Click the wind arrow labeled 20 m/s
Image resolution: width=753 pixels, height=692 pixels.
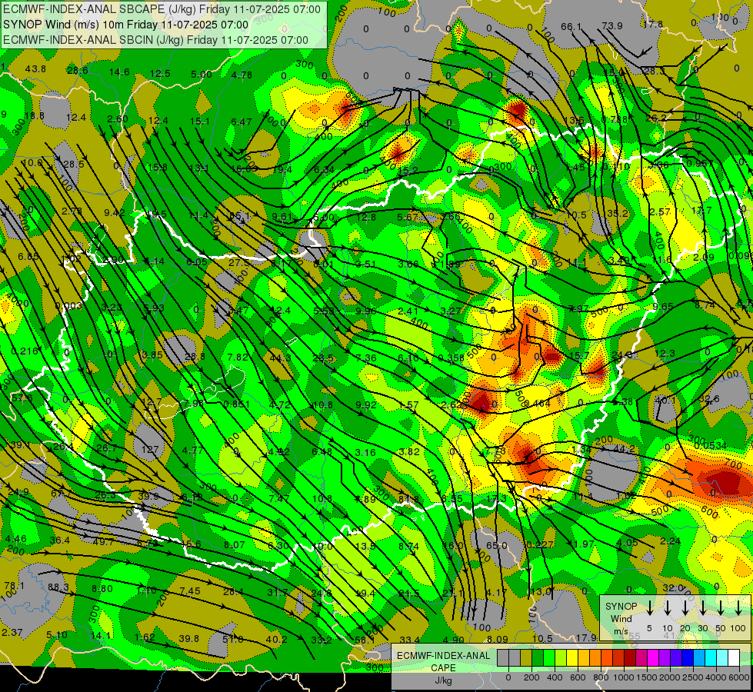(685, 608)
